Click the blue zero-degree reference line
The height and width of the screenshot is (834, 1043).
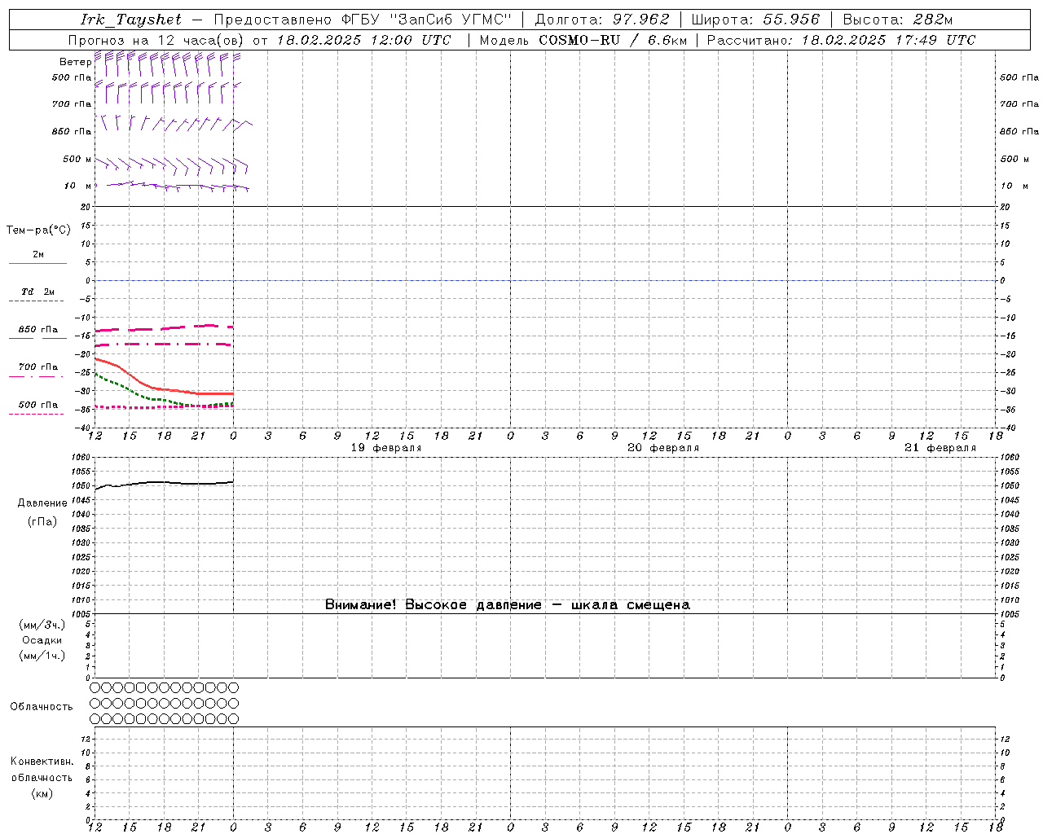coord(544,280)
